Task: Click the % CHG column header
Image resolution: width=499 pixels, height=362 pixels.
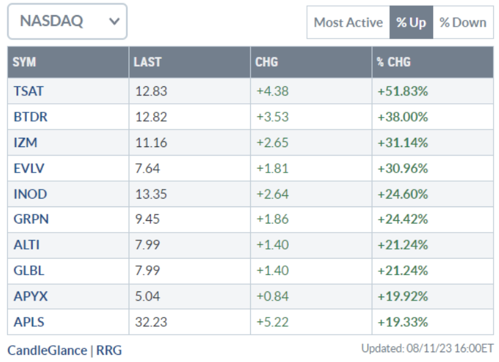Action: click(394, 62)
